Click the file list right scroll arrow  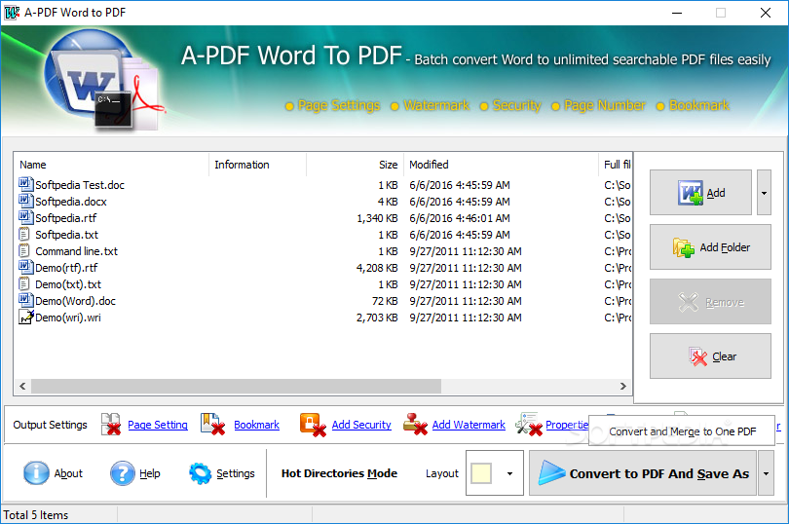pyautogui.click(x=623, y=386)
